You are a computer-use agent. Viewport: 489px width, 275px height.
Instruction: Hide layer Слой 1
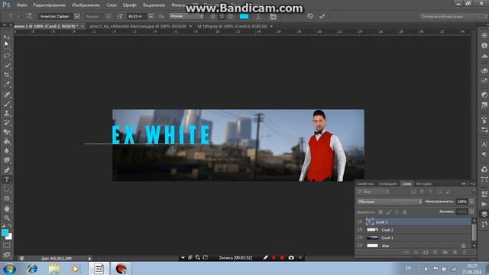click(x=360, y=238)
